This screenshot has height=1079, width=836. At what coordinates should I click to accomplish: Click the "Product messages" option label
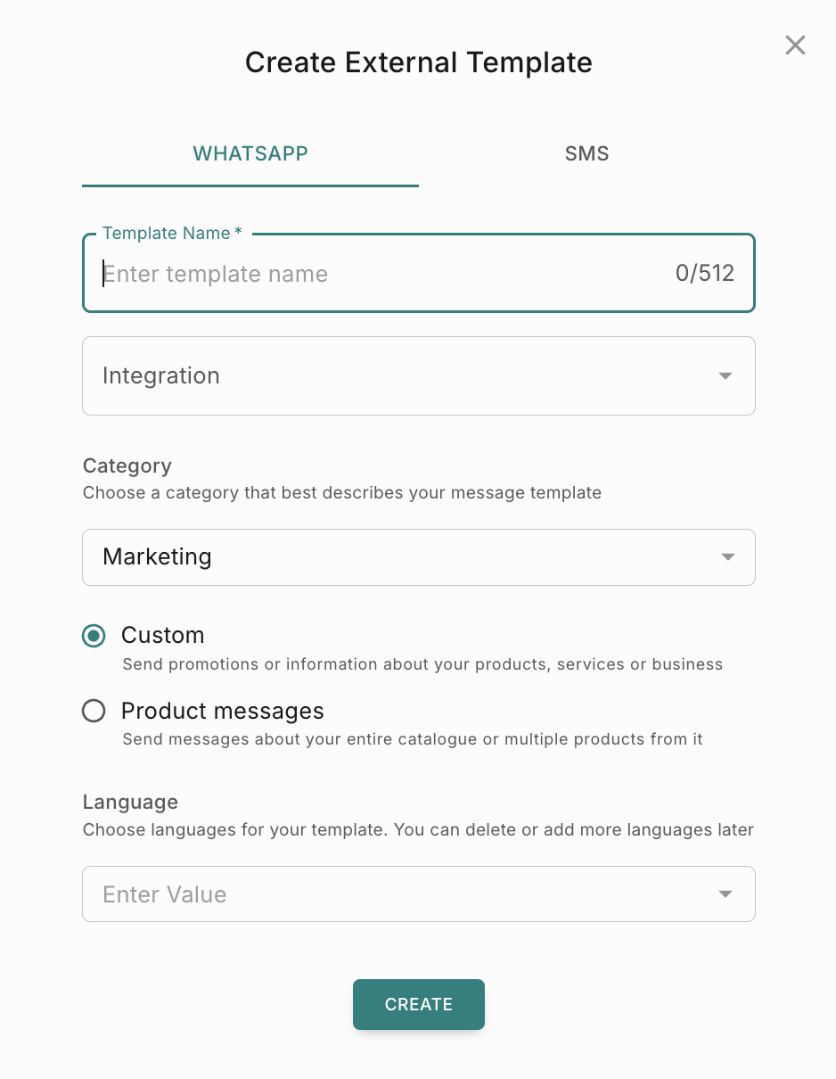pos(223,711)
